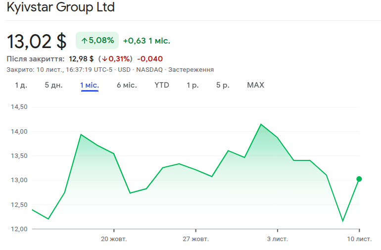This screenshot has width=381, height=250.
Task: View the 5 р. chart period
Action: (x=223, y=85)
